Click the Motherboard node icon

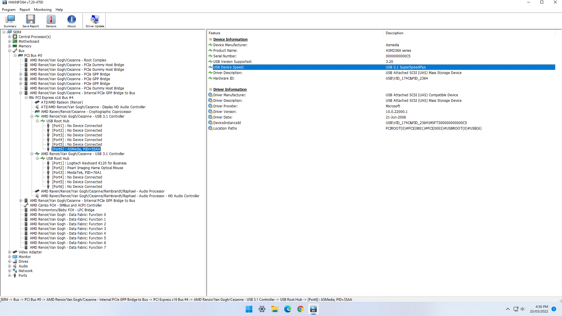point(15,41)
